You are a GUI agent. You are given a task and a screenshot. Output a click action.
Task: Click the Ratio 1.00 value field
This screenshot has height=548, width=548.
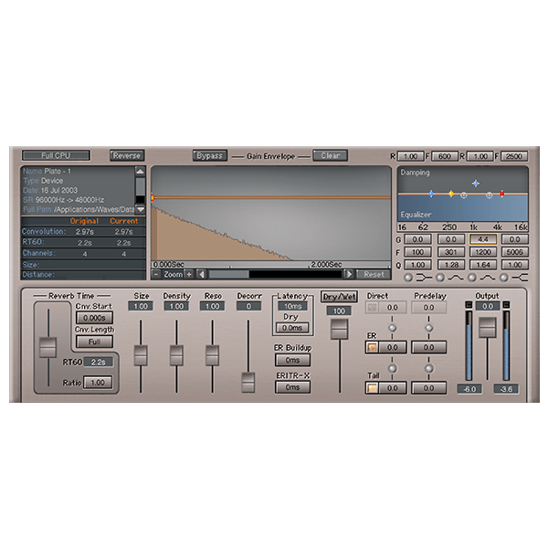[98, 383]
